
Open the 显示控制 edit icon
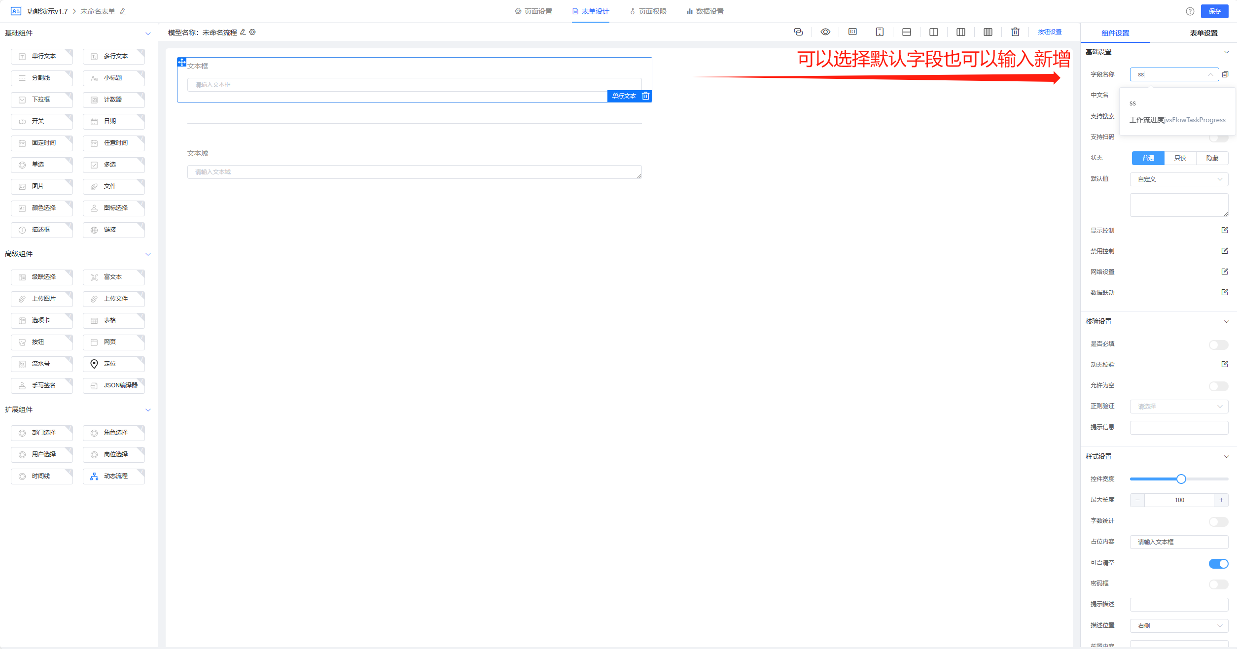click(x=1225, y=230)
